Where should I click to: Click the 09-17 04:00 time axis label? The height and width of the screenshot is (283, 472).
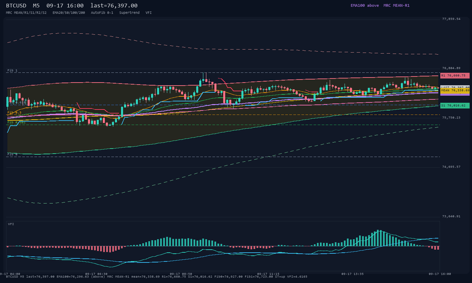[10, 274]
